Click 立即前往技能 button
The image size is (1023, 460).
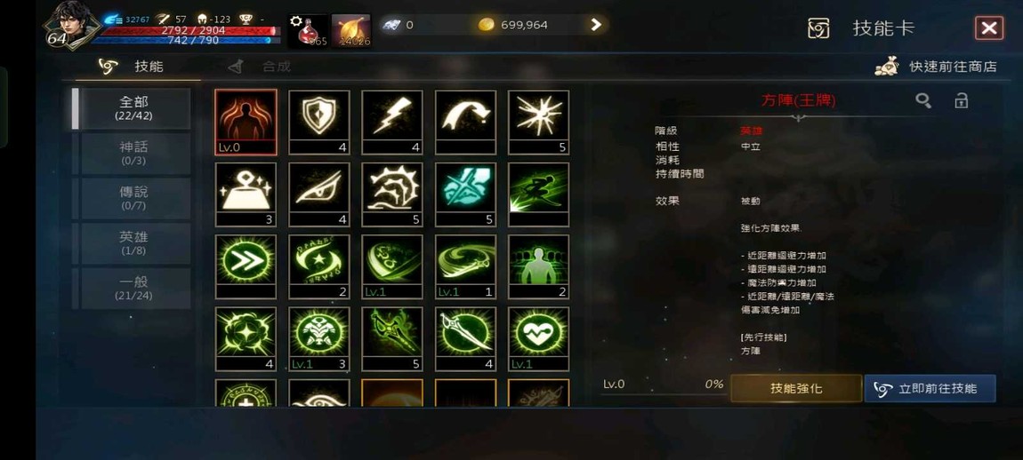pos(930,388)
